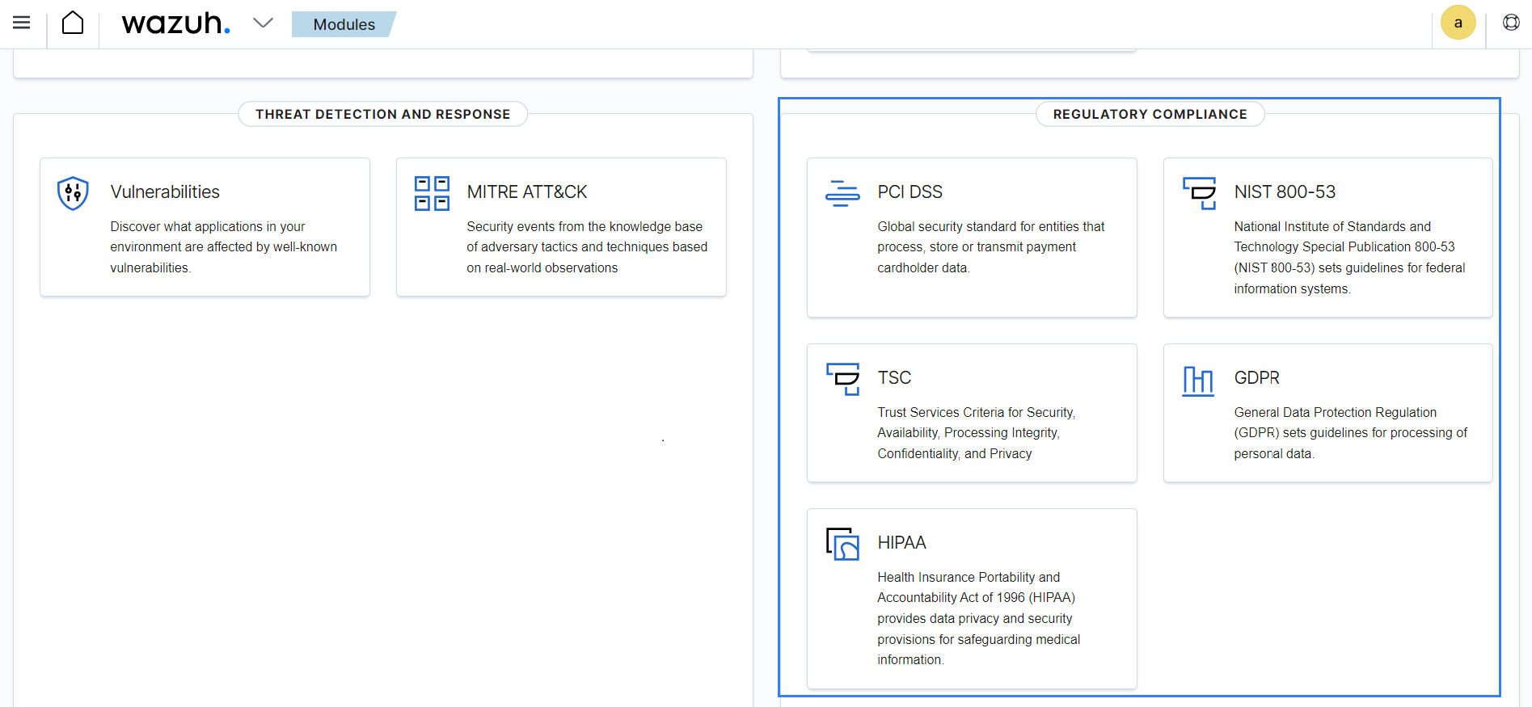1532x707 pixels.
Task: Click the PCI DSS description text
Action: (x=991, y=247)
